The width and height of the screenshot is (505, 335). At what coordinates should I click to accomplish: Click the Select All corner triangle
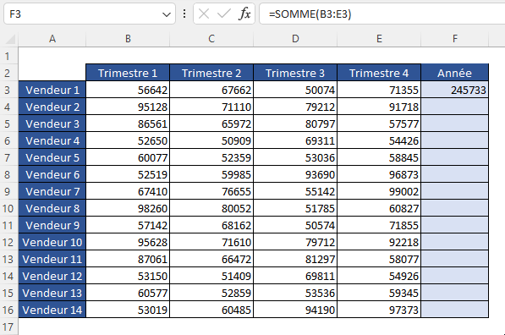(10, 39)
